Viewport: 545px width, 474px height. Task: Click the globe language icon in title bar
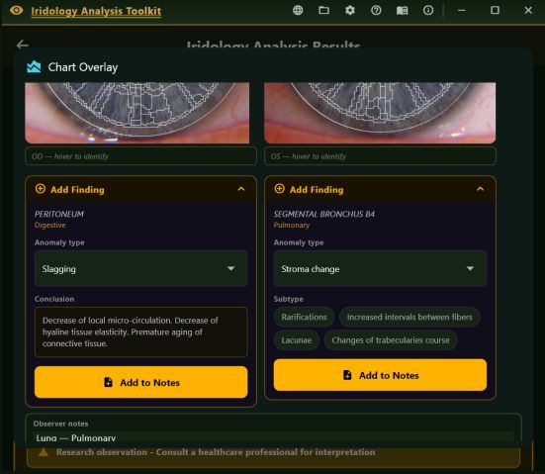[298, 11]
